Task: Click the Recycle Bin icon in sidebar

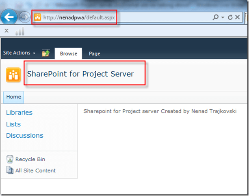Action: 10,160
